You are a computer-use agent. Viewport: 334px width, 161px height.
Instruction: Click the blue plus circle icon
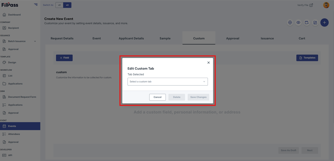(324, 23)
